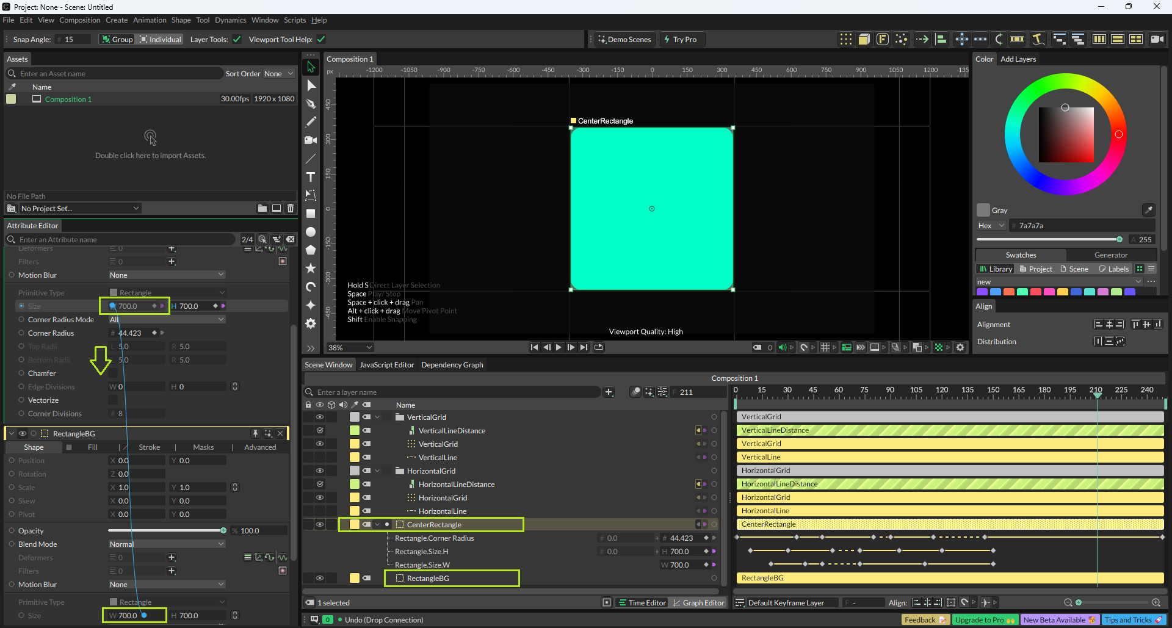The height and width of the screenshot is (628, 1172).
Task: Open the viewport zoom percentage dropdown
Action: pos(350,347)
